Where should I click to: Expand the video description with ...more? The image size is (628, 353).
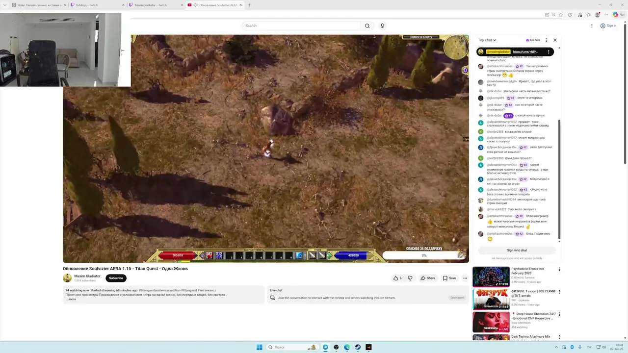71,299
